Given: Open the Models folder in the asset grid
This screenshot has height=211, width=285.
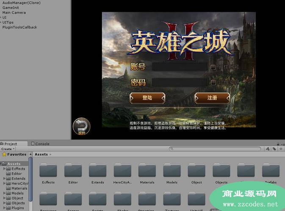Looking at the screenshot, I should 172,170.
